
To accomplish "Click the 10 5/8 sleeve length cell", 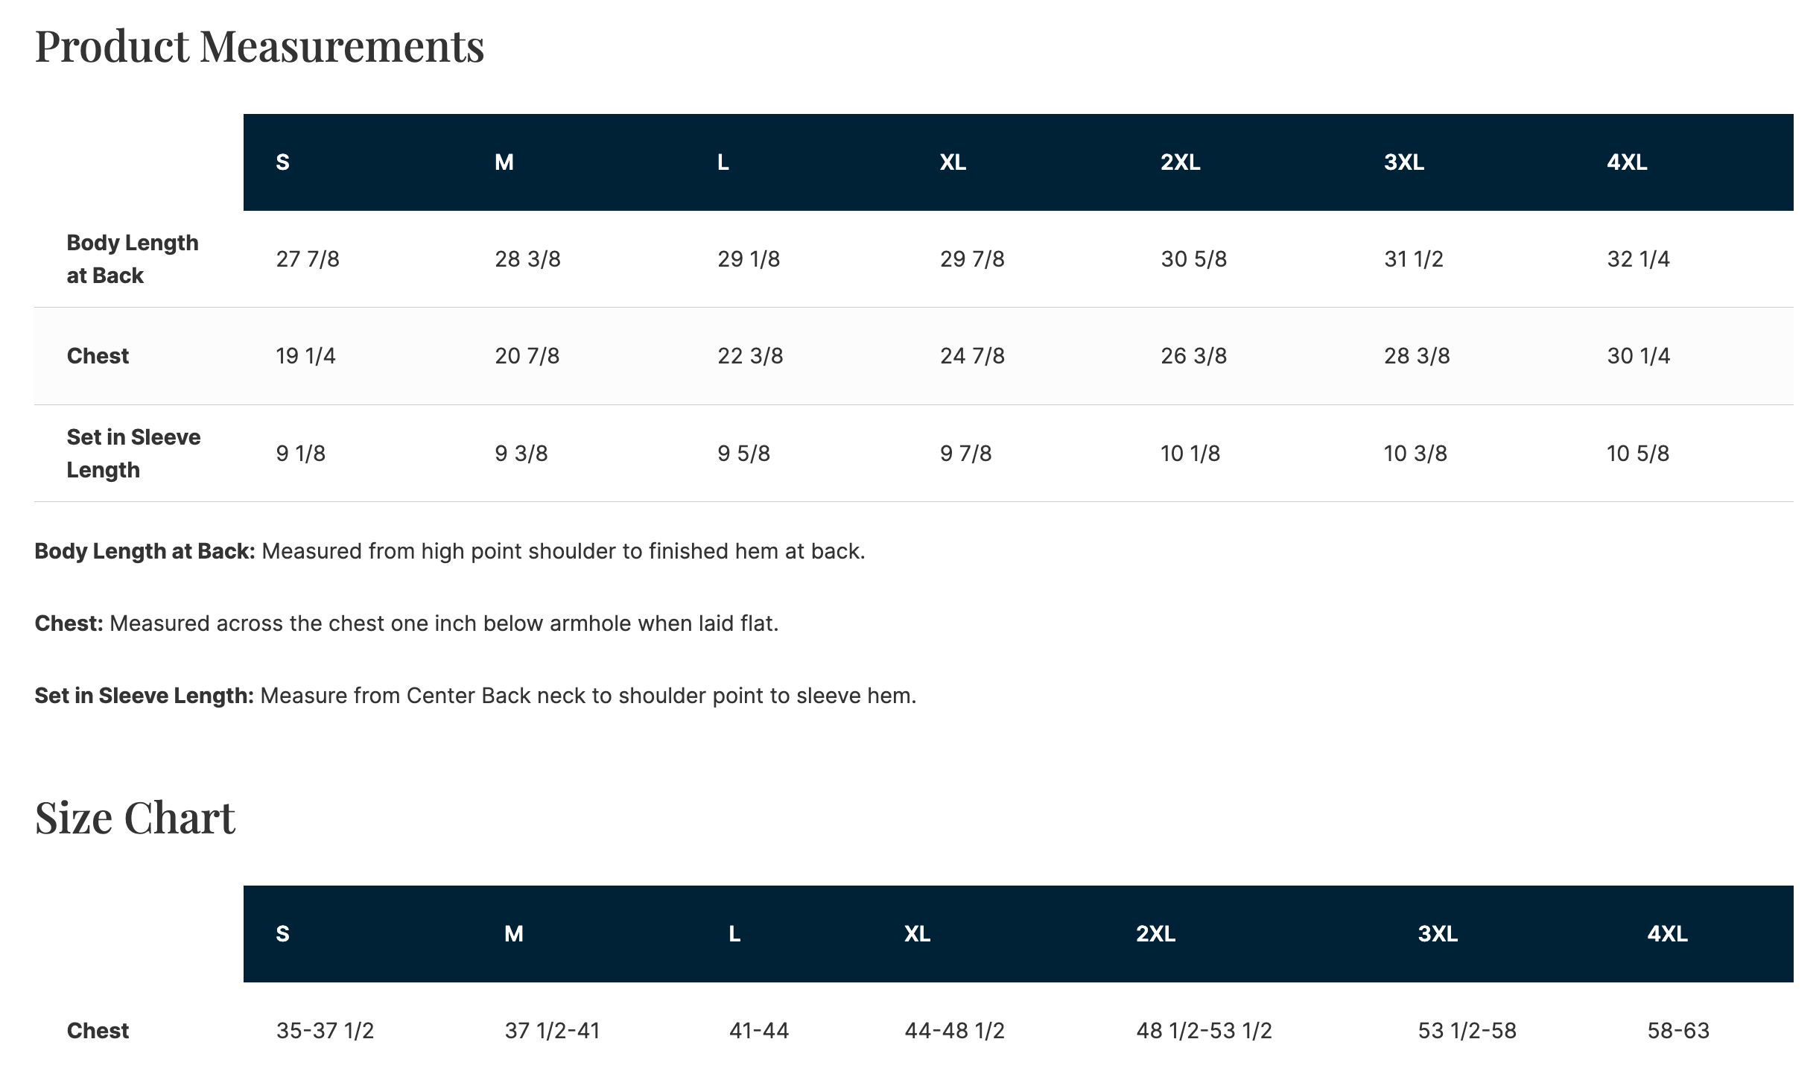I will 1638,454.
